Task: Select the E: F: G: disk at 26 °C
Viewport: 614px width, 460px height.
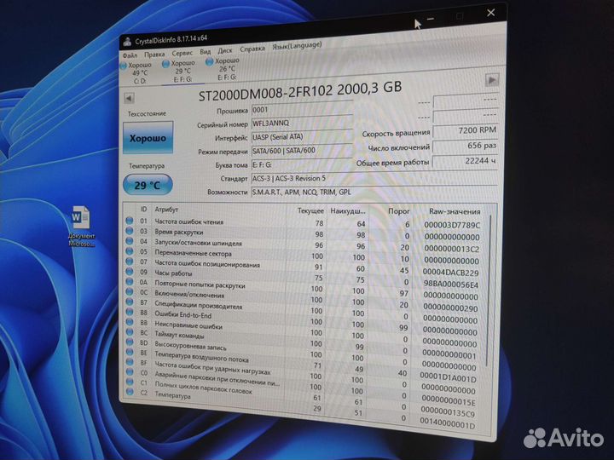Action: point(224,69)
